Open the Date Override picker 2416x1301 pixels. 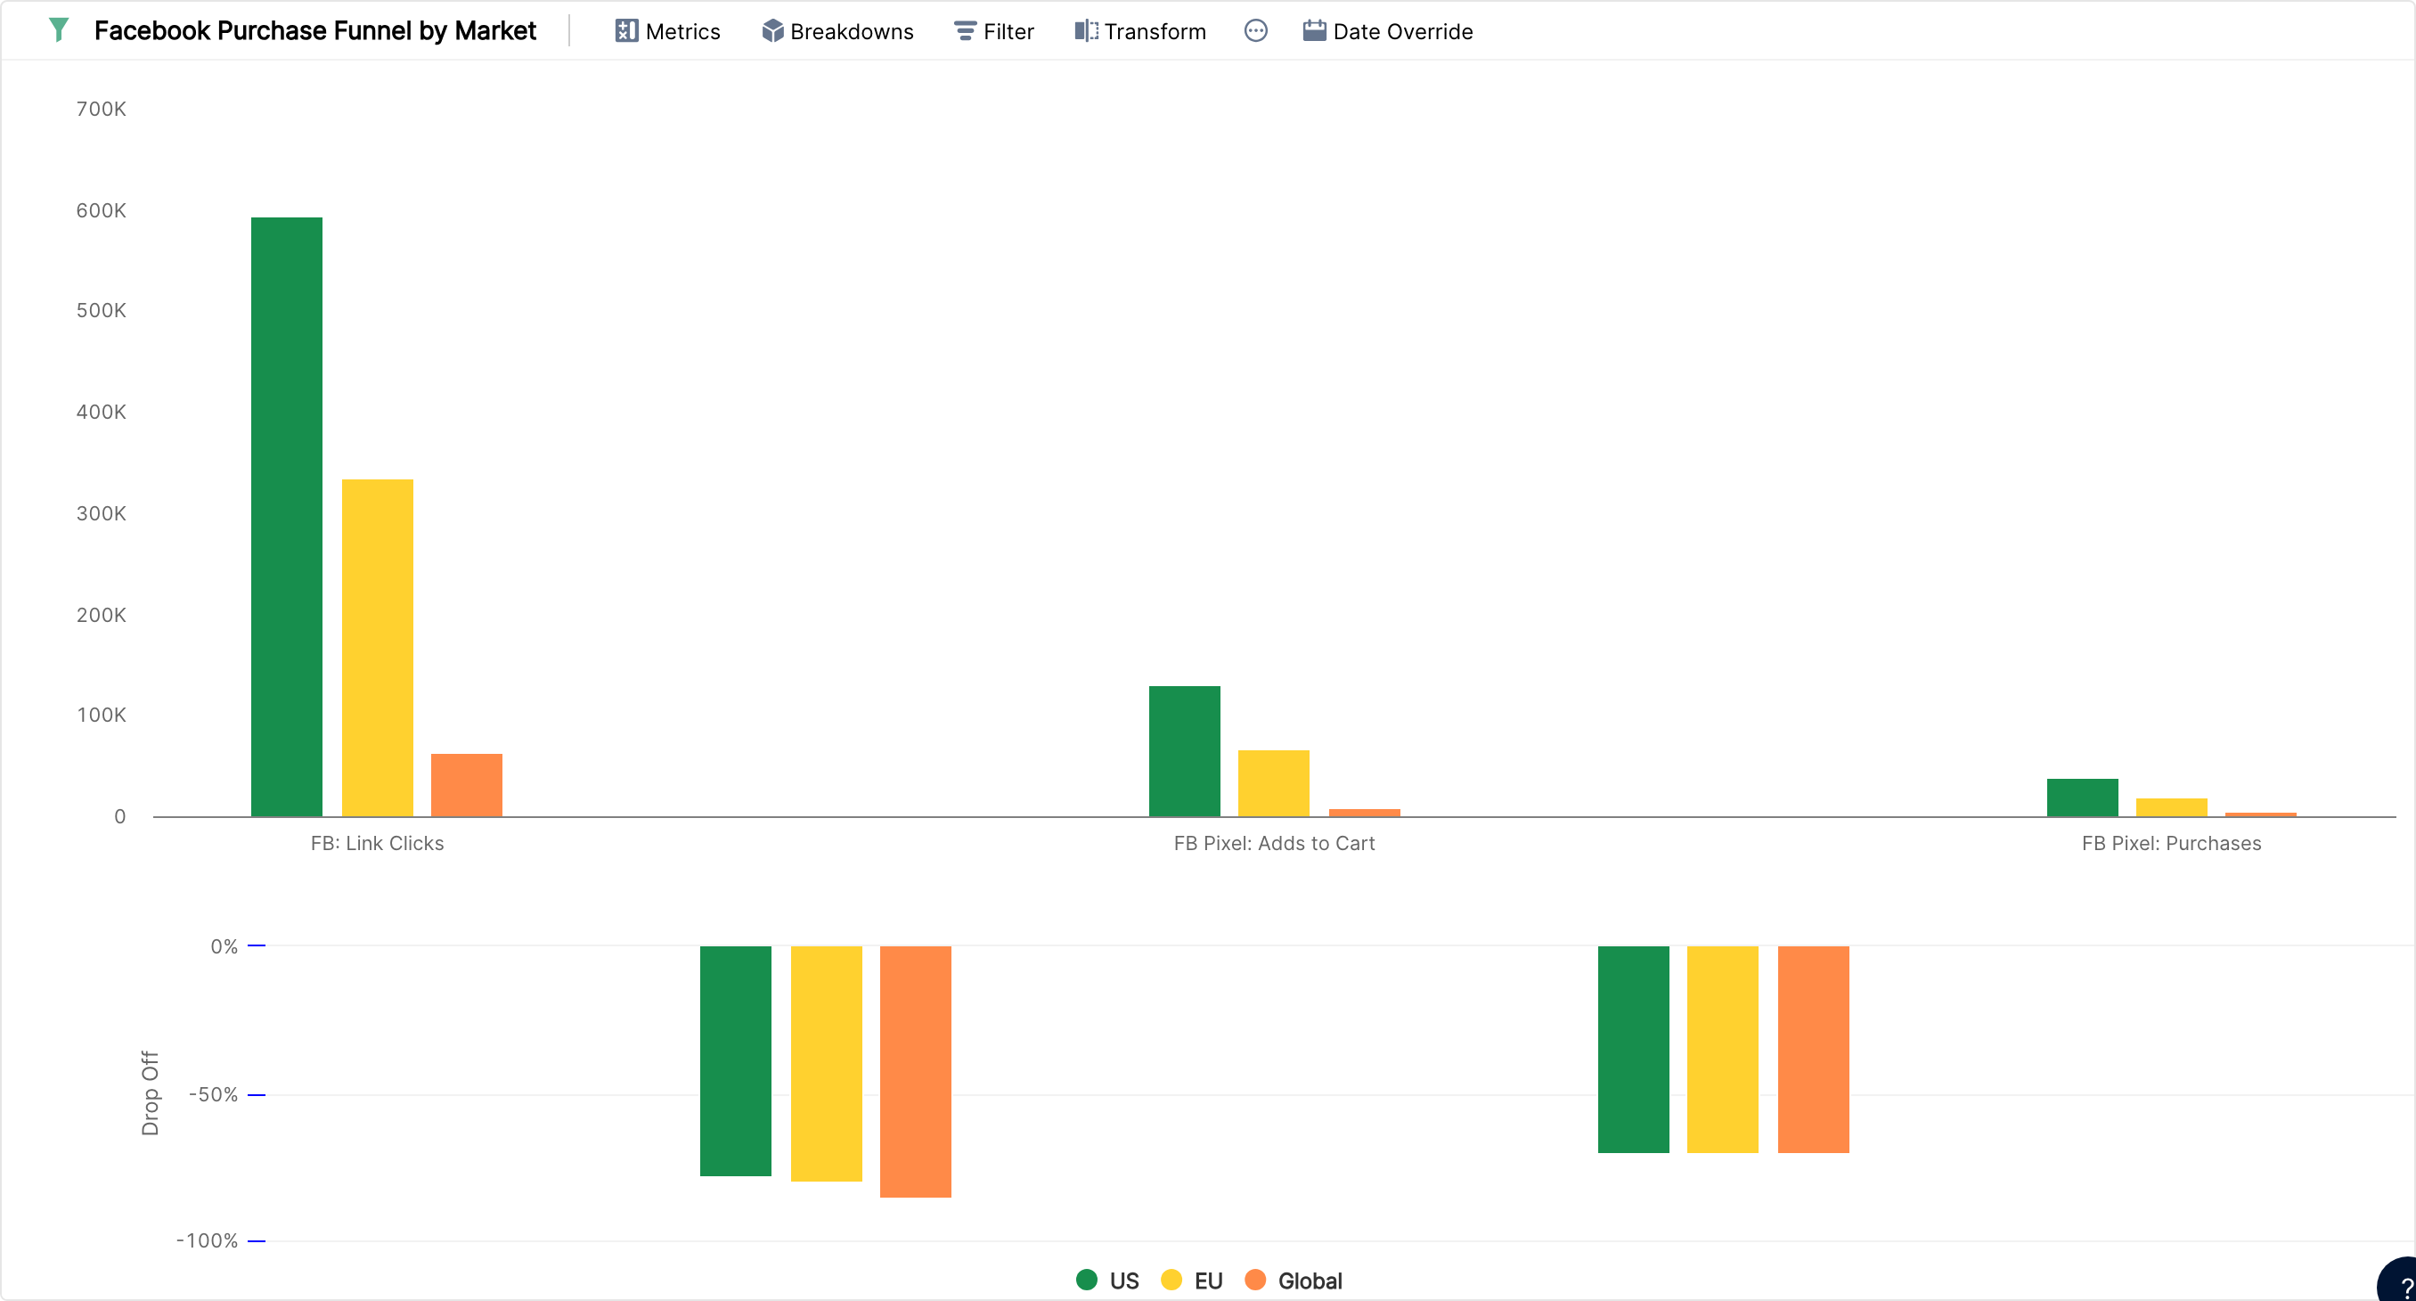(x=1387, y=31)
